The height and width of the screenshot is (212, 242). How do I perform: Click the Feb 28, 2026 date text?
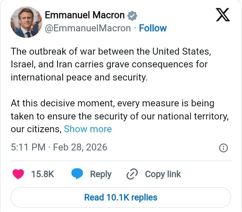pyautogui.click(x=80, y=147)
